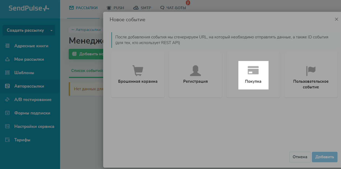This screenshot has width=341, height=169.
Task: Click Отмена button in dialog
Action: click(x=300, y=157)
